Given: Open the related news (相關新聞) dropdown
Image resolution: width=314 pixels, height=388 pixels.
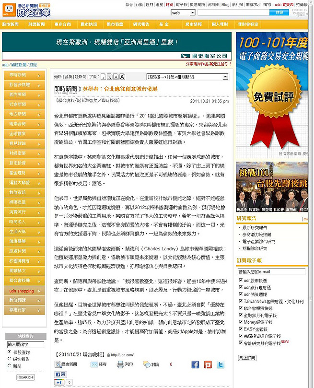Looking at the screenshot, I should (x=187, y=77).
